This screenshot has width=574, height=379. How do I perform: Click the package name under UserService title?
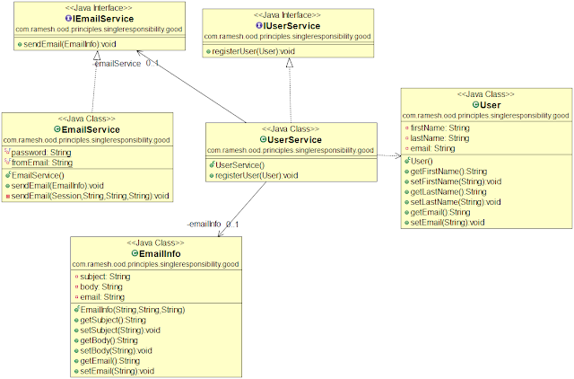(291, 150)
